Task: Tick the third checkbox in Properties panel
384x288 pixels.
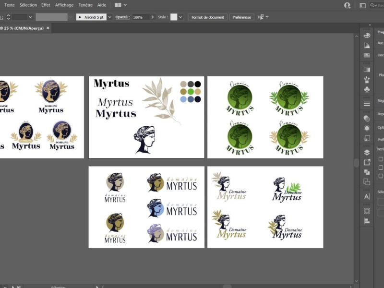Action: [x=381, y=176]
